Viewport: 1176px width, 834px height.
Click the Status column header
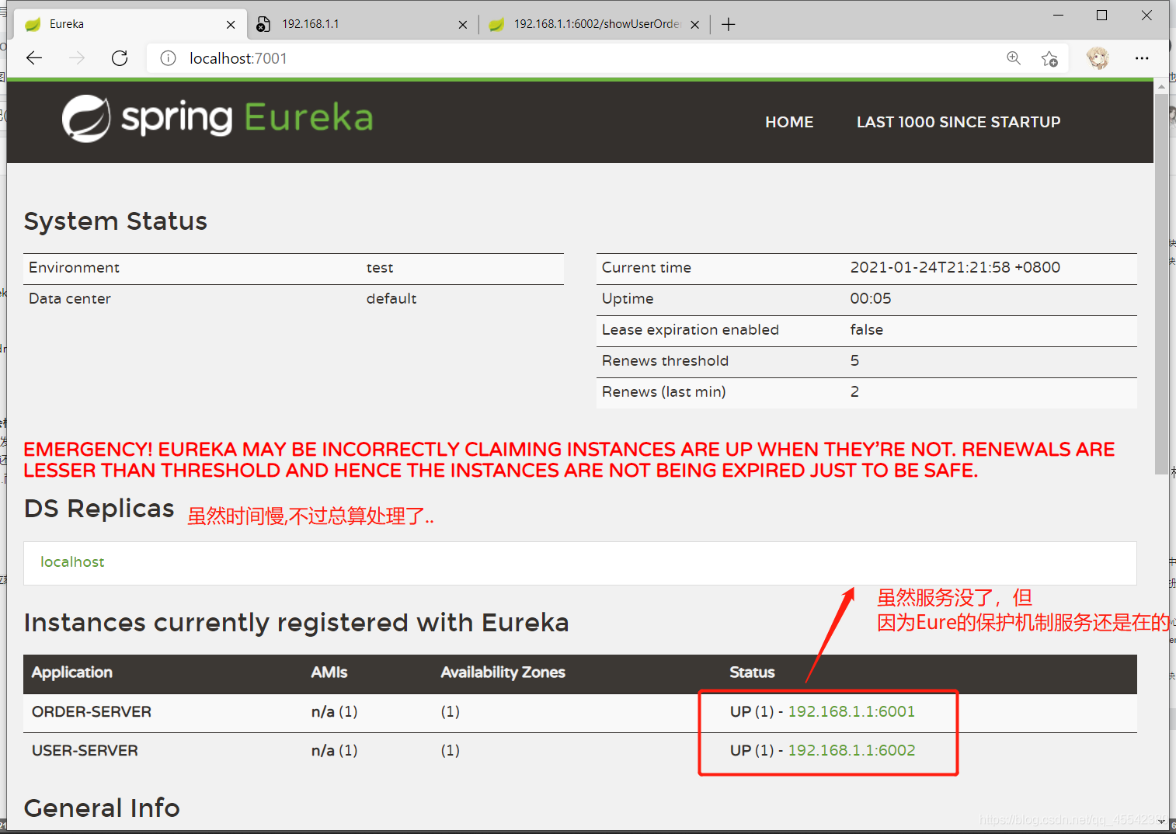(752, 672)
